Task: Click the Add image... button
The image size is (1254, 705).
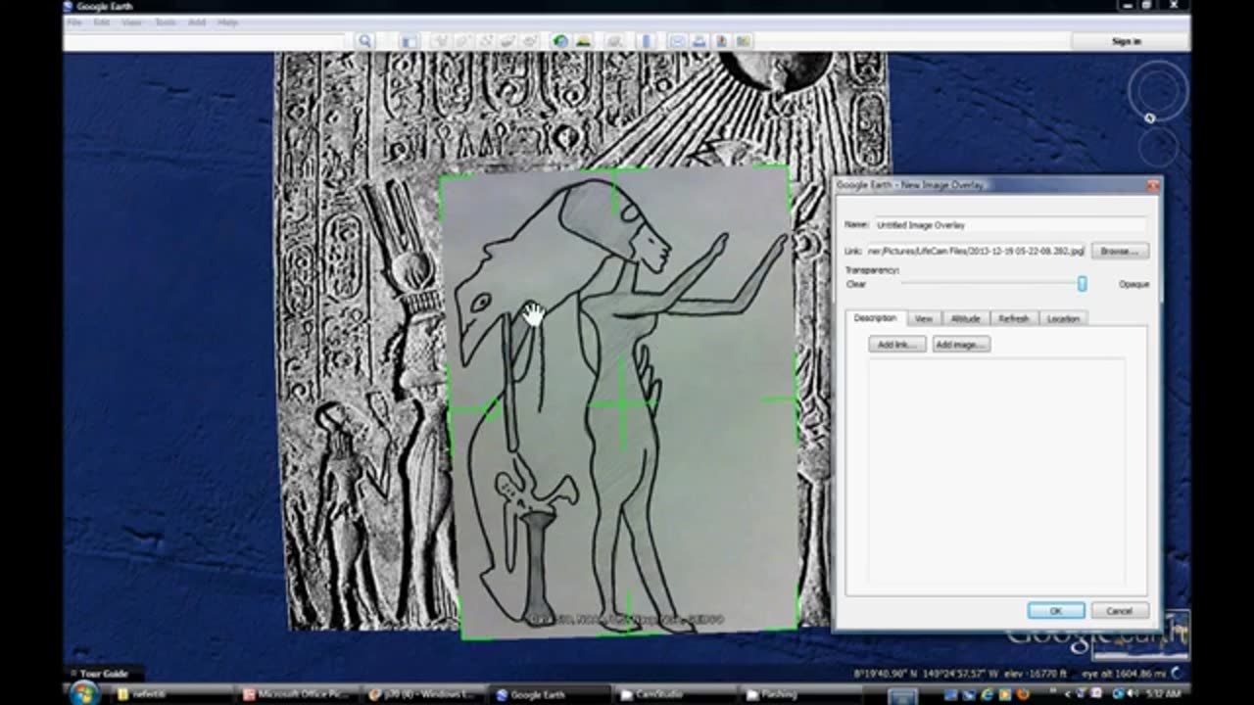Action: click(x=960, y=345)
